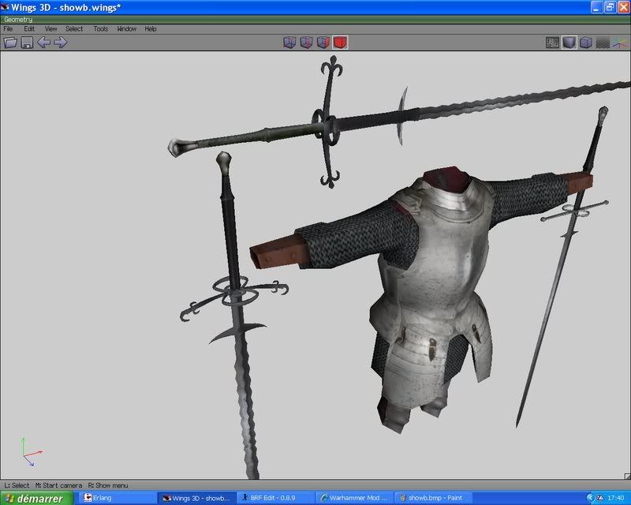Open the Select menu

pos(74,29)
